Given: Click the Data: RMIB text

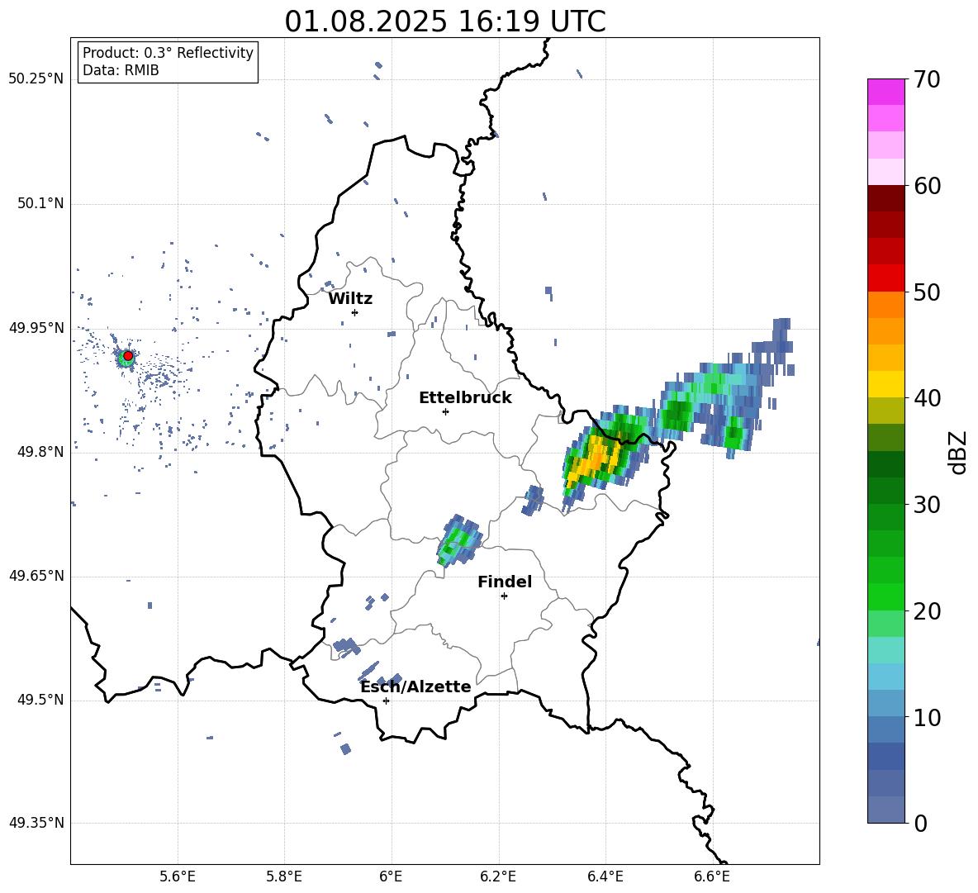Looking at the screenshot, I should [x=121, y=70].
